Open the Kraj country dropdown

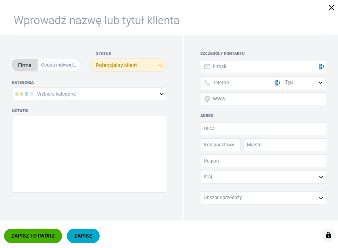click(263, 177)
